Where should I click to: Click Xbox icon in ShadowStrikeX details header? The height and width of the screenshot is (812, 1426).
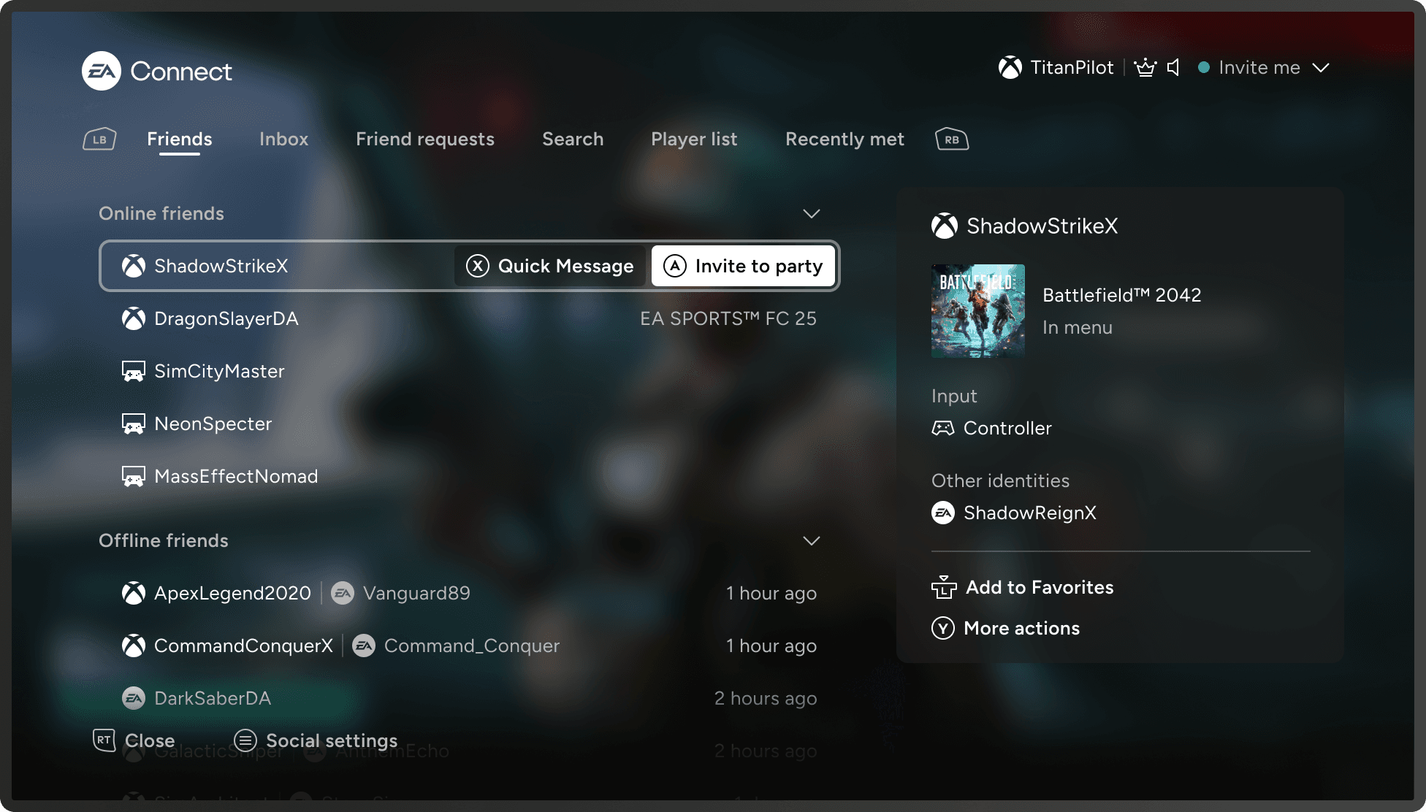945,226
